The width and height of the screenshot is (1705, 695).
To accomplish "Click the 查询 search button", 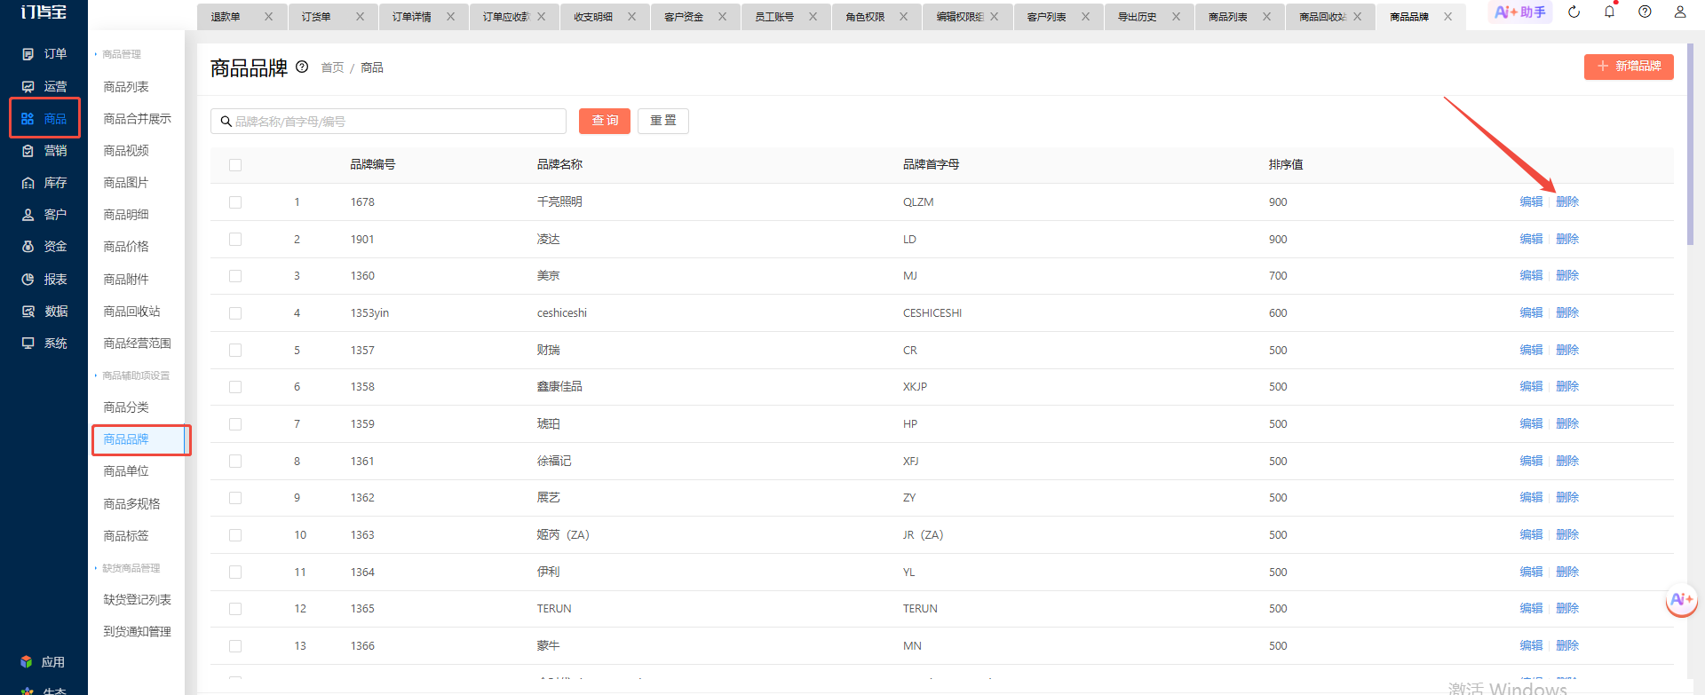I will pyautogui.click(x=605, y=121).
